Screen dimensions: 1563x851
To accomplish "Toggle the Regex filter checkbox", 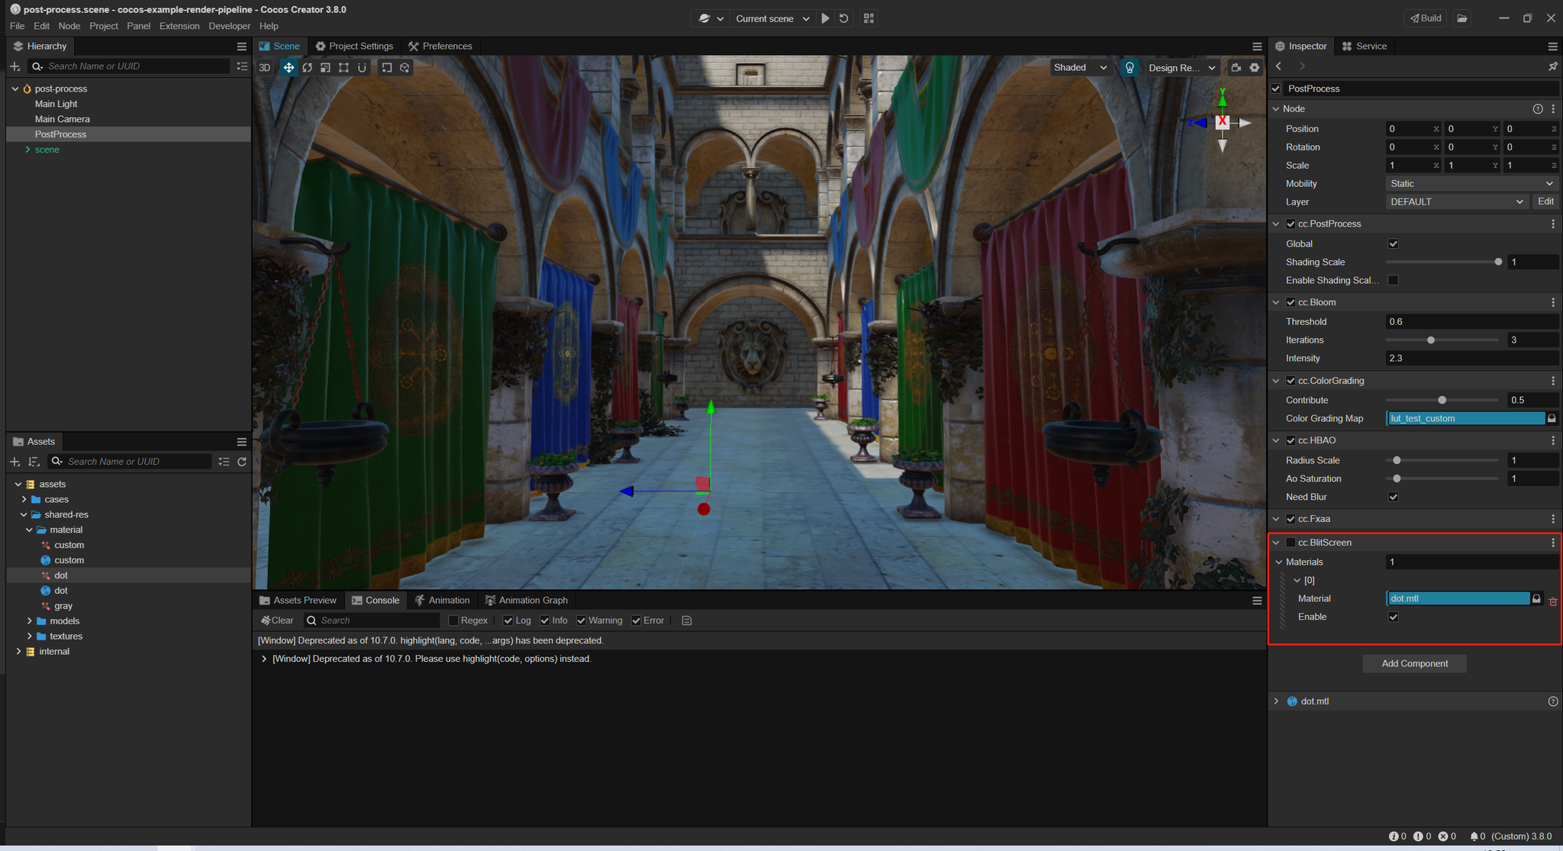I will [x=453, y=621].
